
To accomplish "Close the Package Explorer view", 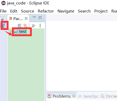I will coord(26,18).
